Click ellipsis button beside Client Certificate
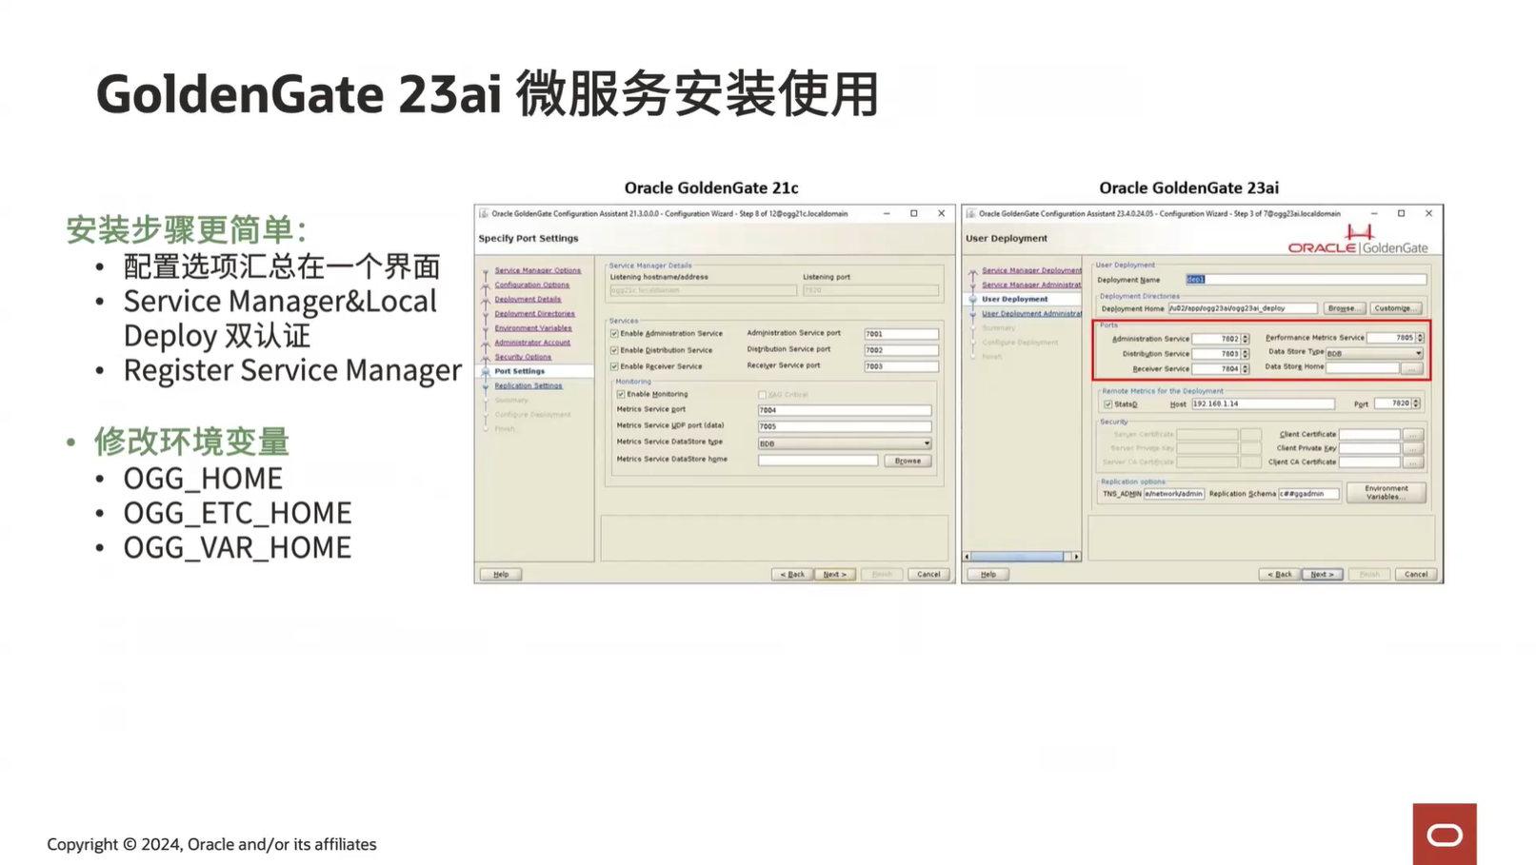The height and width of the screenshot is (865, 1536). tap(1412, 435)
